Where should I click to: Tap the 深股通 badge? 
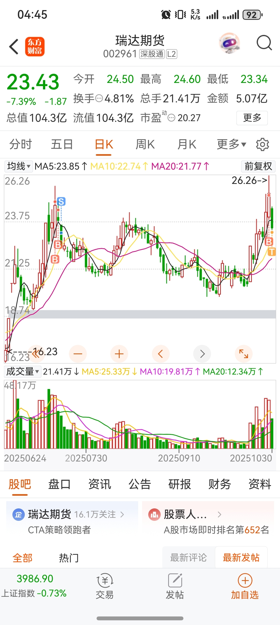click(152, 54)
